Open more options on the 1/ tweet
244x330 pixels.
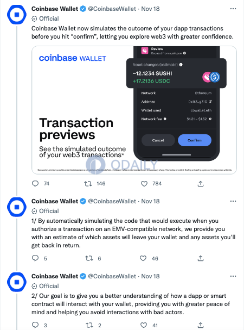pyautogui.click(x=233, y=201)
